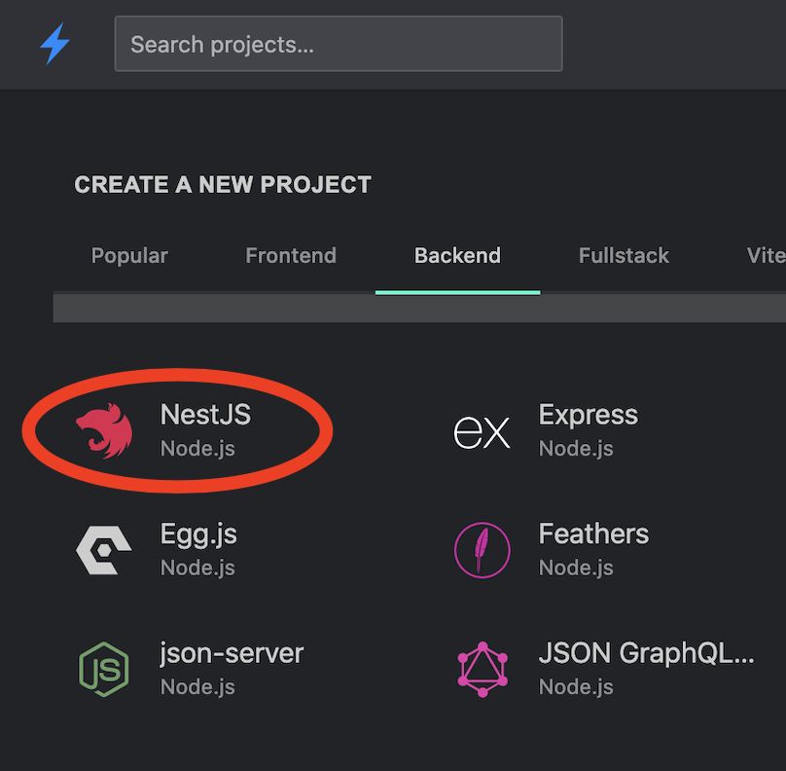
Task: Click the Feathers pink feather icon
Action: pos(482,550)
